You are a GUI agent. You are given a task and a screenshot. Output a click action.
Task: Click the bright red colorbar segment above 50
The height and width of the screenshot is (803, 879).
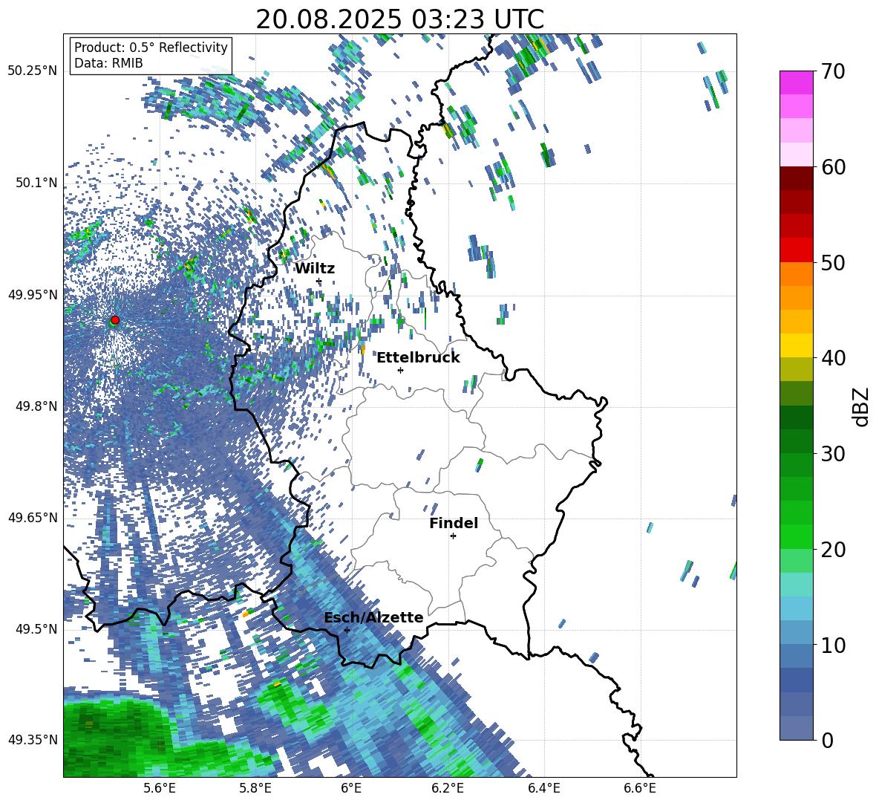coord(796,250)
